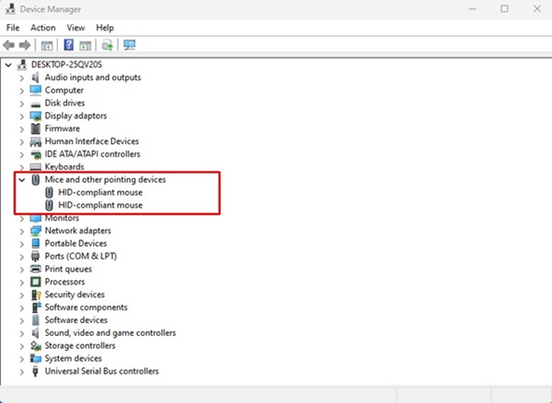Collapse Mice and other pointing devices chevron
Viewport: 552px width, 403px height.
[22, 180]
